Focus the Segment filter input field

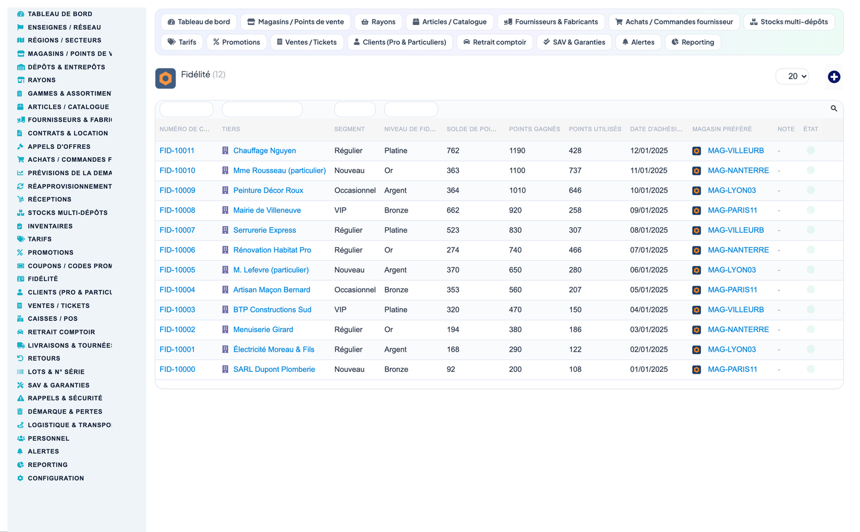point(355,109)
